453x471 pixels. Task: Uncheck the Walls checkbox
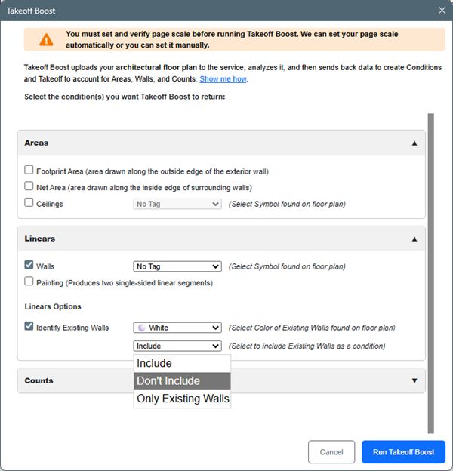pyautogui.click(x=29, y=265)
